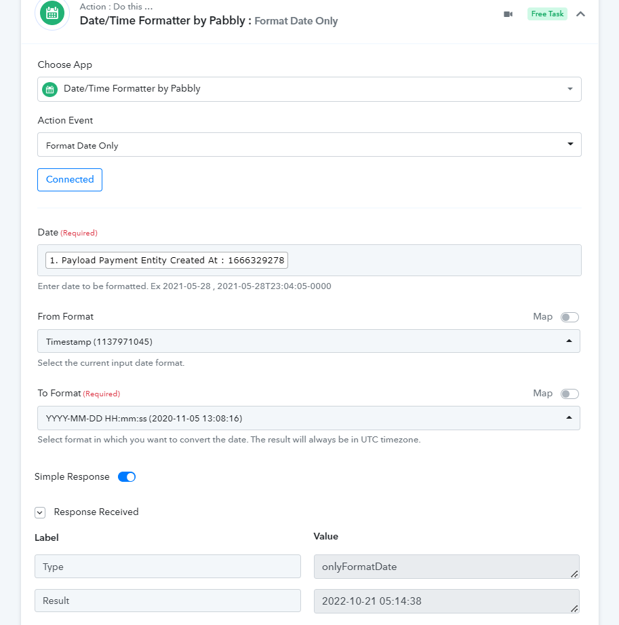This screenshot has height=625, width=619.
Task: Click the Free Task badge
Action: (547, 14)
